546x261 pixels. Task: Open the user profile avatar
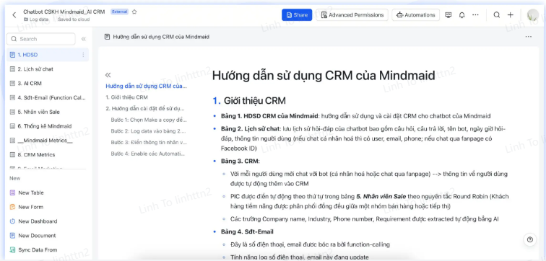533,15
